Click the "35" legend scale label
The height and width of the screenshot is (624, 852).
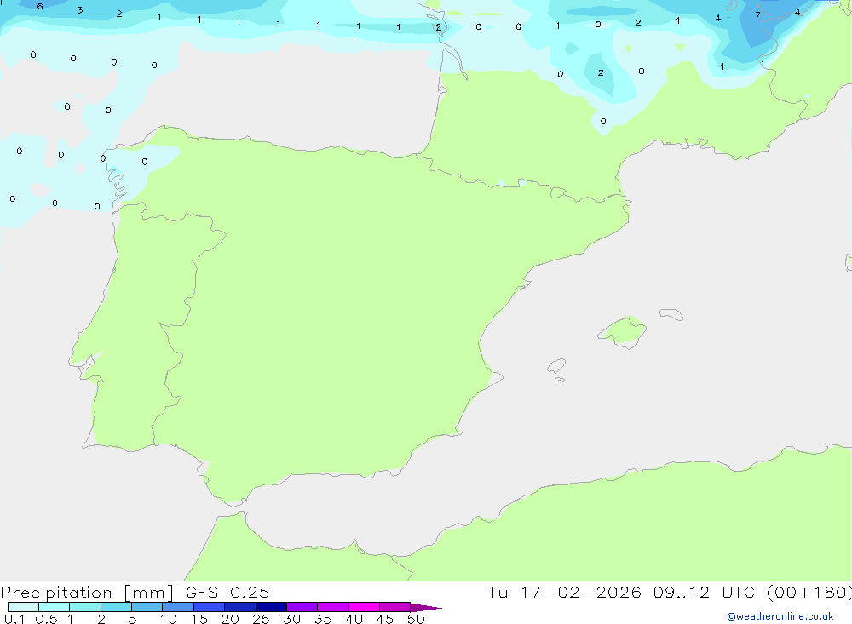coord(323,619)
